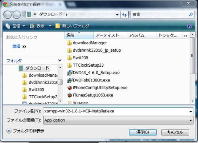Click the 詳細 link in favorites
The image size is (198, 143).
(16, 46)
